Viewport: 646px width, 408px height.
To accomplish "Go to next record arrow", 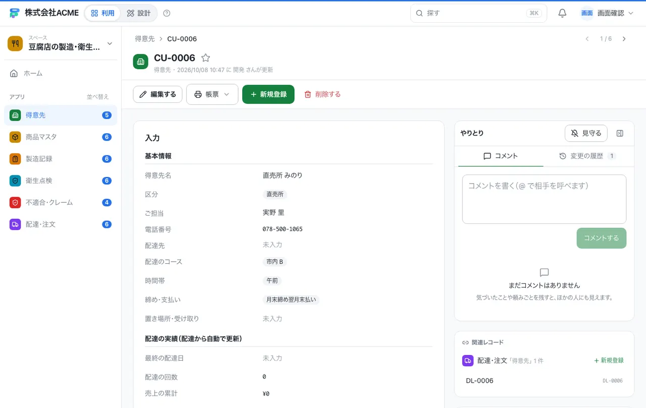I will click(624, 39).
